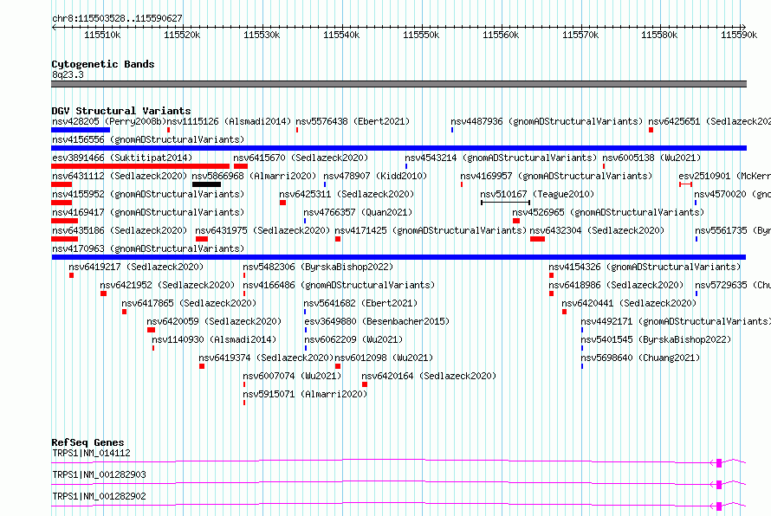Image resolution: width=771 pixels, height=516 pixels.
Task: Open variant nsv428205 (Perry2008b)
Action: (x=109, y=121)
